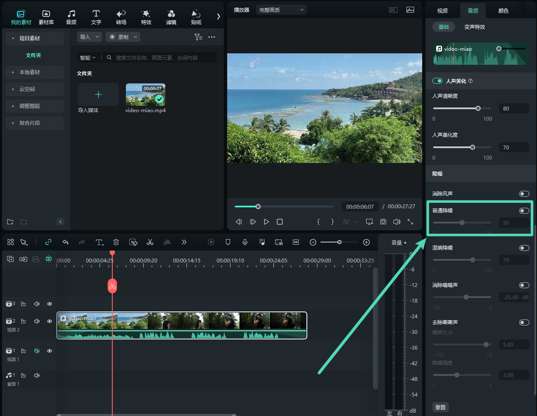Screen dimensions: 537x416
Task: Click the 录制 record button
Action: click(x=122, y=37)
